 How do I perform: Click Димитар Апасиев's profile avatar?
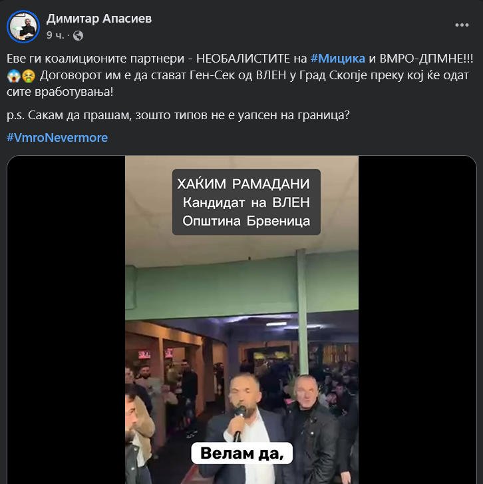23,27
